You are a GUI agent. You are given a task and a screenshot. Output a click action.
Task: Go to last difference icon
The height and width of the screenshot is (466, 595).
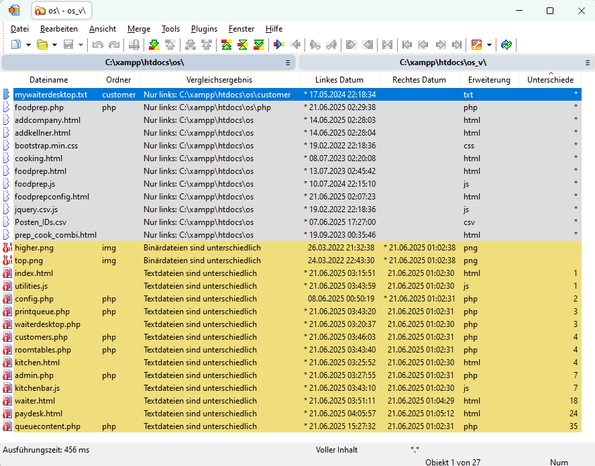point(259,45)
